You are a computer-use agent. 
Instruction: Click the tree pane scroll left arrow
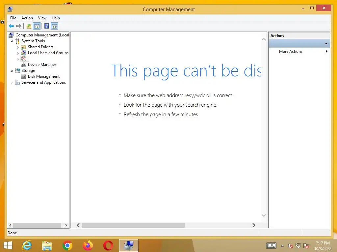(x=10, y=225)
